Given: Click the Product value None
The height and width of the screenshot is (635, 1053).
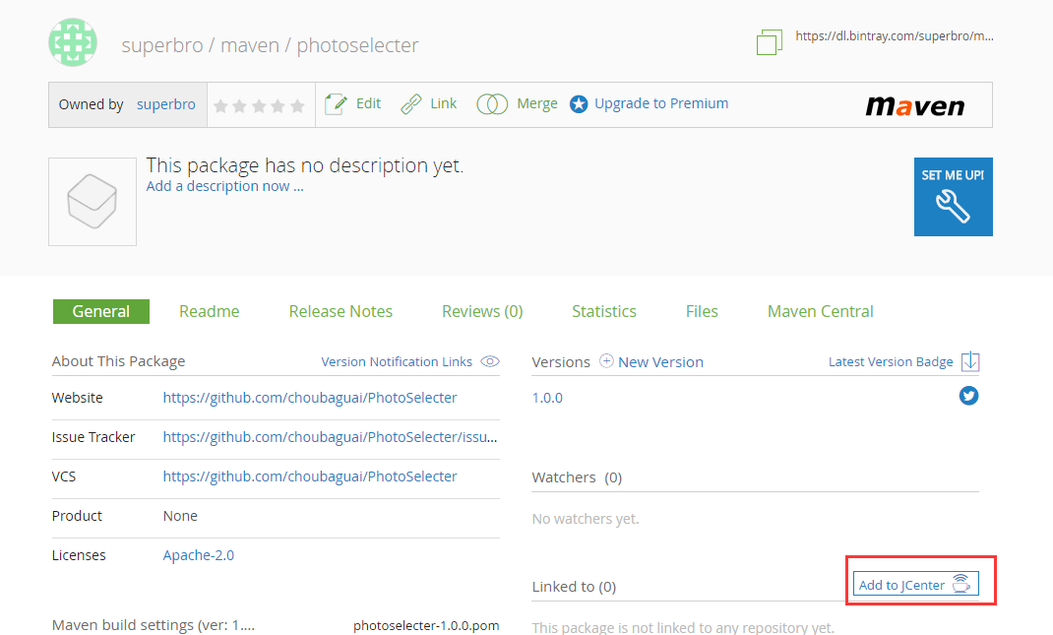Looking at the screenshot, I should point(180,516).
